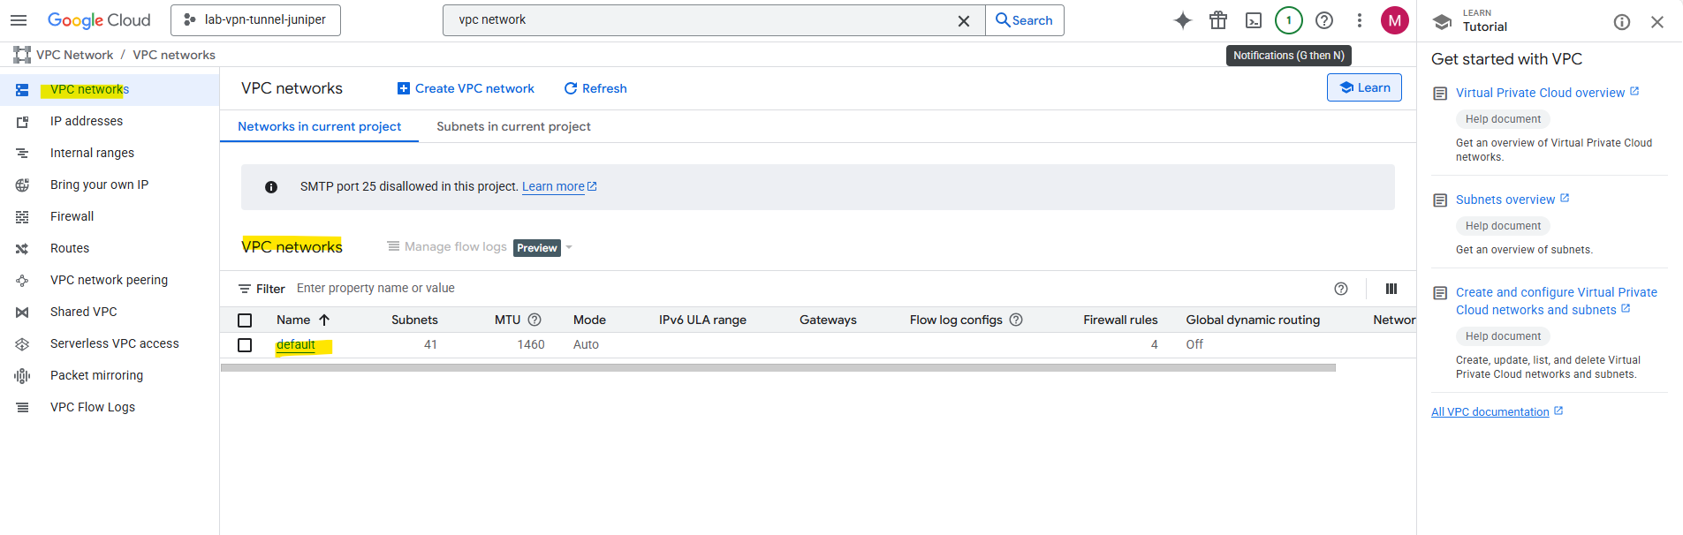Click the Firewall sidebar icon

point(22,217)
